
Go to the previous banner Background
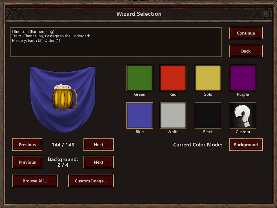(x=27, y=162)
